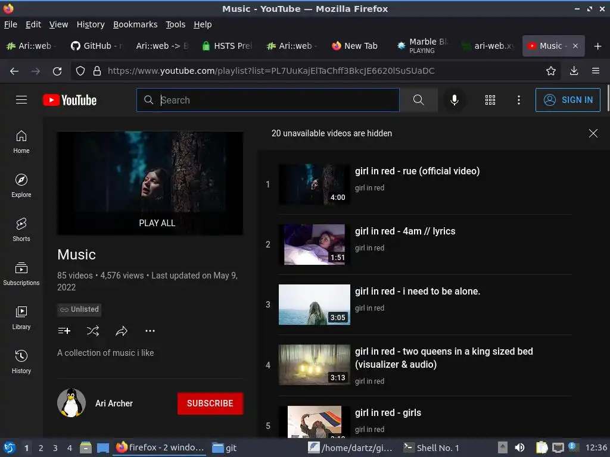Open Shell No. 1 taskbar entry

[x=431, y=447]
